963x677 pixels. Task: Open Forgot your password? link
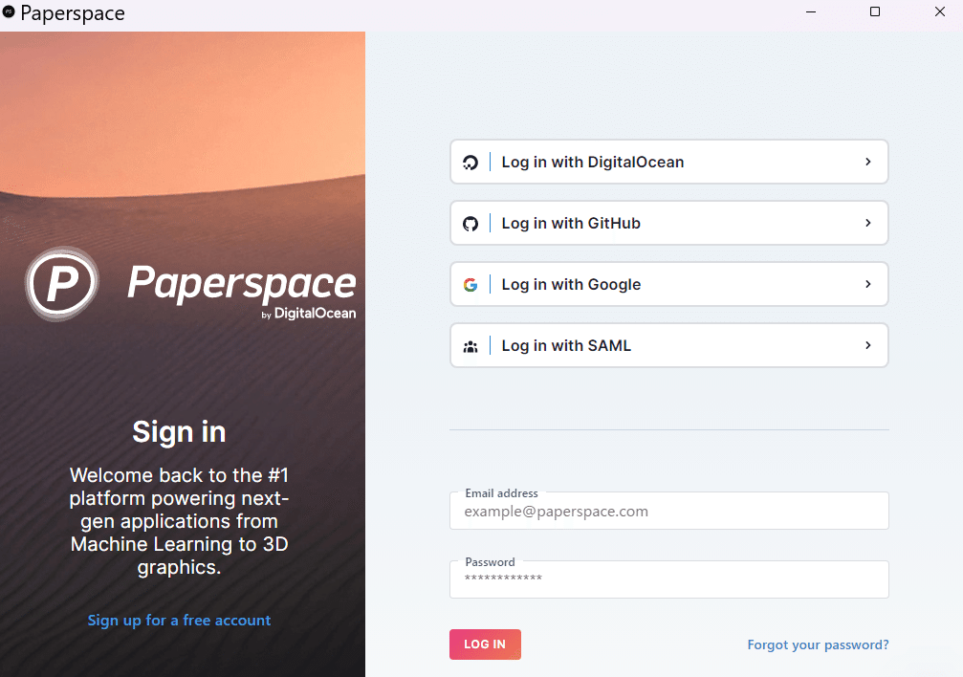(x=818, y=645)
